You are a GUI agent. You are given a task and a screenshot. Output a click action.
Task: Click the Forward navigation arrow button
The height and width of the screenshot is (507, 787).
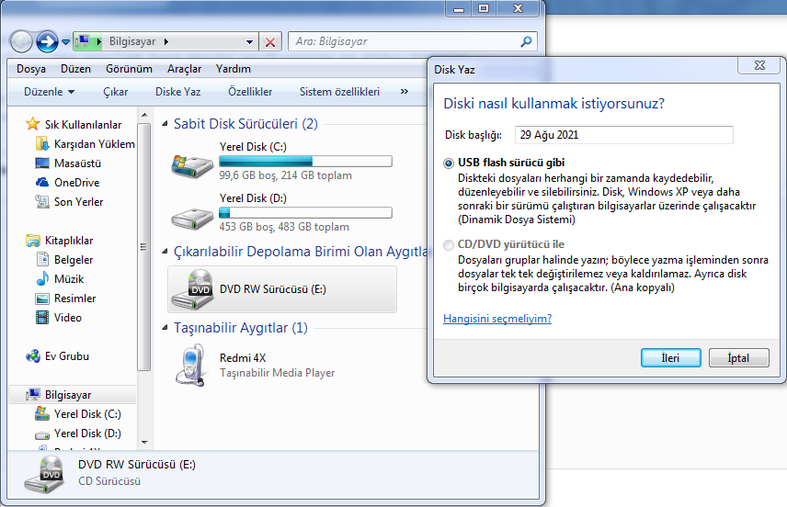coord(47,41)
